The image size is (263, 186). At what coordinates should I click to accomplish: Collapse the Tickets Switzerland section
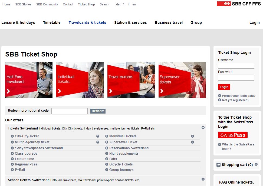[x=203, y=128]
